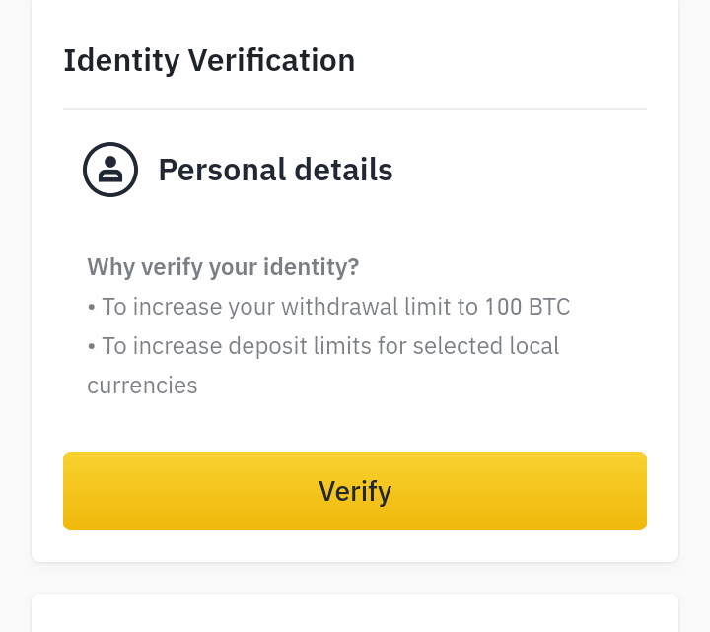Screen dimensions: 710x632
Task: Click the bullet dot before the deposit sentence
Action: (x=92, y=347)
